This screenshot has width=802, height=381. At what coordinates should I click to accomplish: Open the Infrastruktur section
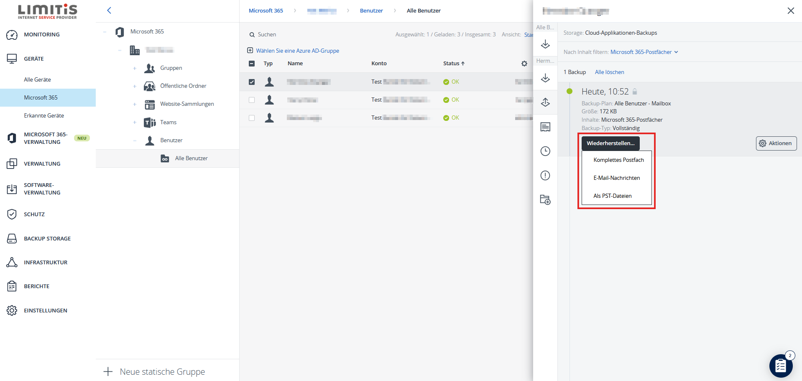(46, 263)
